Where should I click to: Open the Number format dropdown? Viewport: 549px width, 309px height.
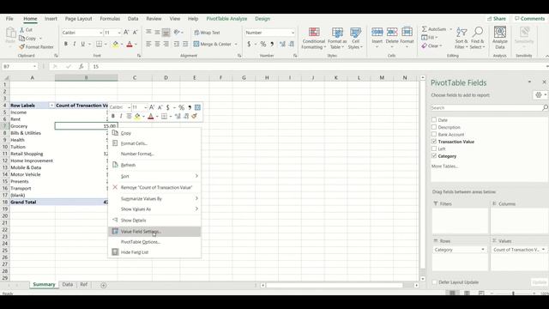click(293, 33)
